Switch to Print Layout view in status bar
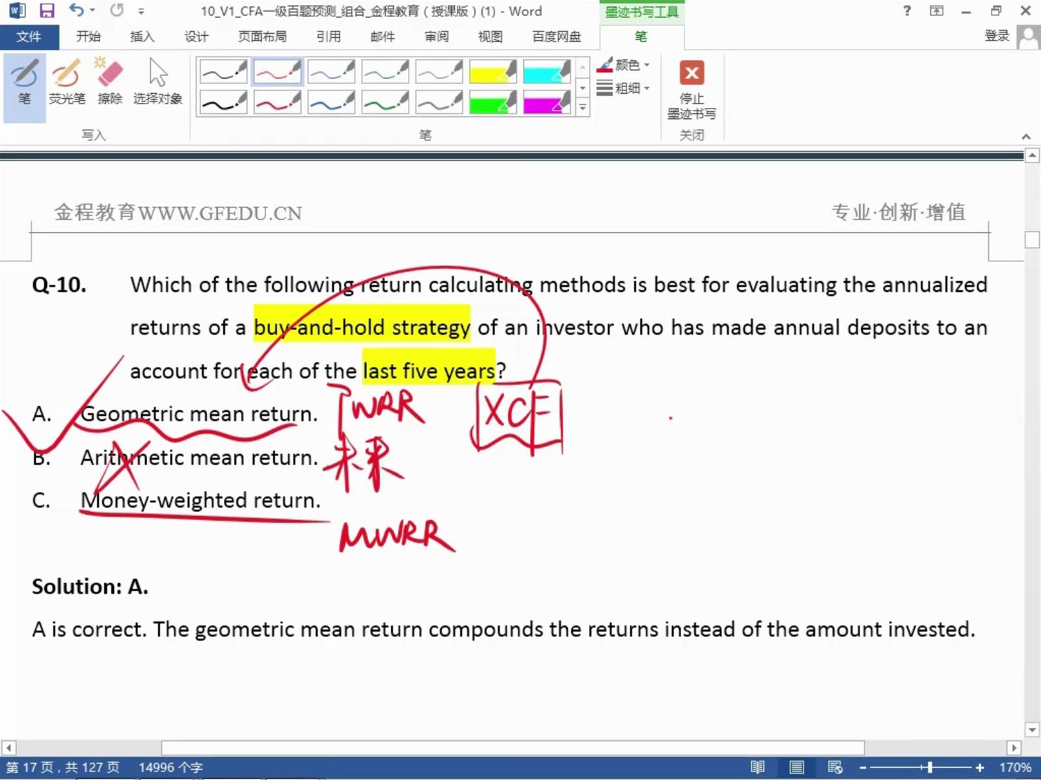This screenshot has width=1041, height=780. [x=796, y=768]
